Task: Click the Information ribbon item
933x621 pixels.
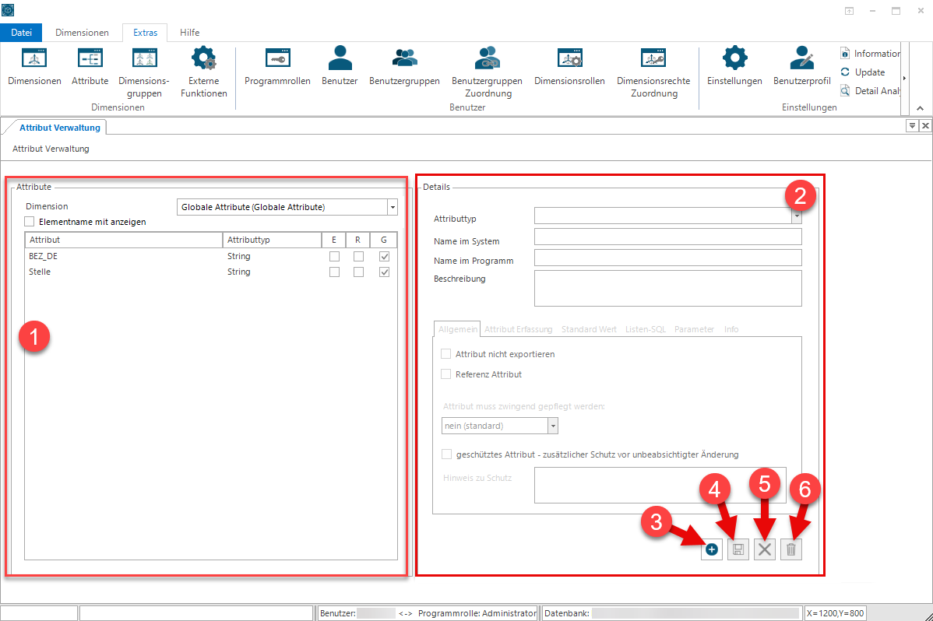Action: 870,54
